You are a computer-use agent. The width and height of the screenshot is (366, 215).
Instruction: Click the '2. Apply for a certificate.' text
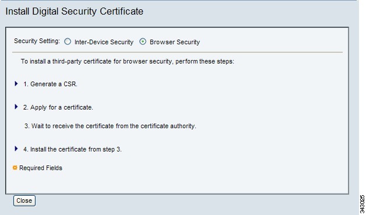coord(58,107)
